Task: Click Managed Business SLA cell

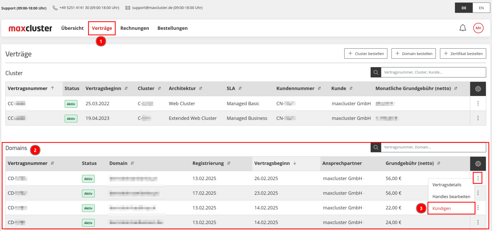Action: pos(247,118)
